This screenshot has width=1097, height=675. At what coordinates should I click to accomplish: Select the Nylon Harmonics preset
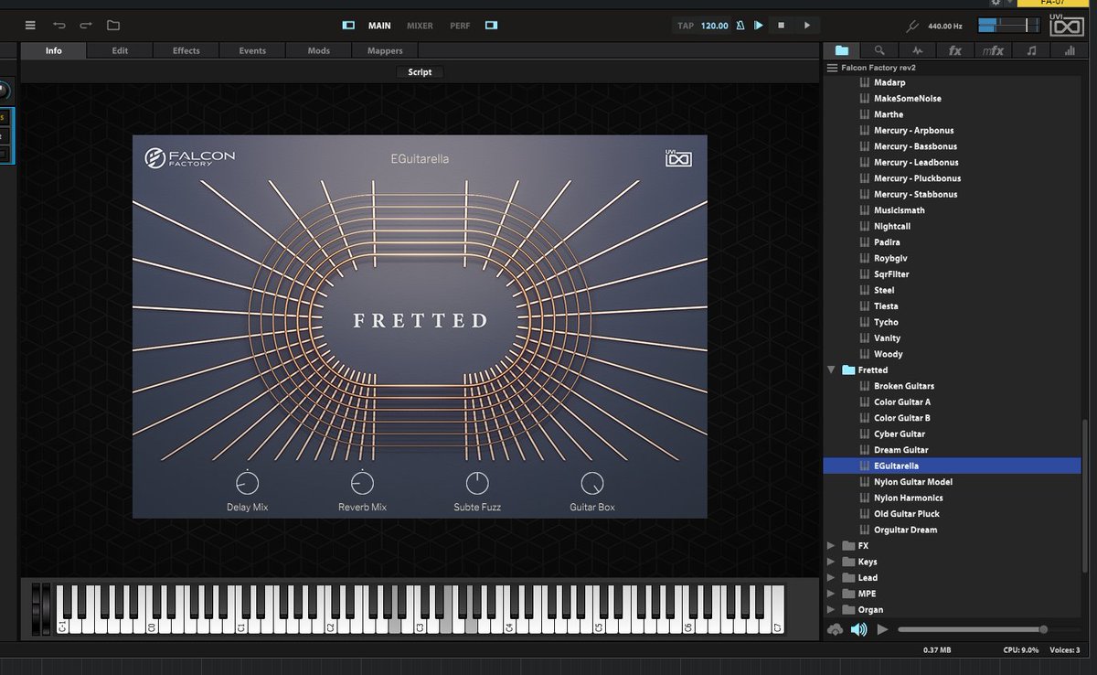pos(952,498)
